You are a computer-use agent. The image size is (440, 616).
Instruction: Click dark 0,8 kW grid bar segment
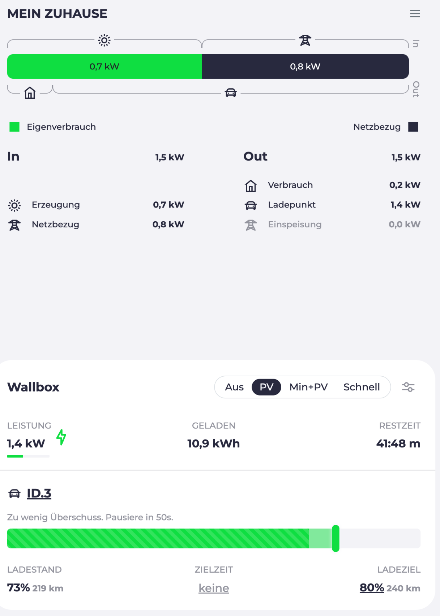tap(305, 67)
